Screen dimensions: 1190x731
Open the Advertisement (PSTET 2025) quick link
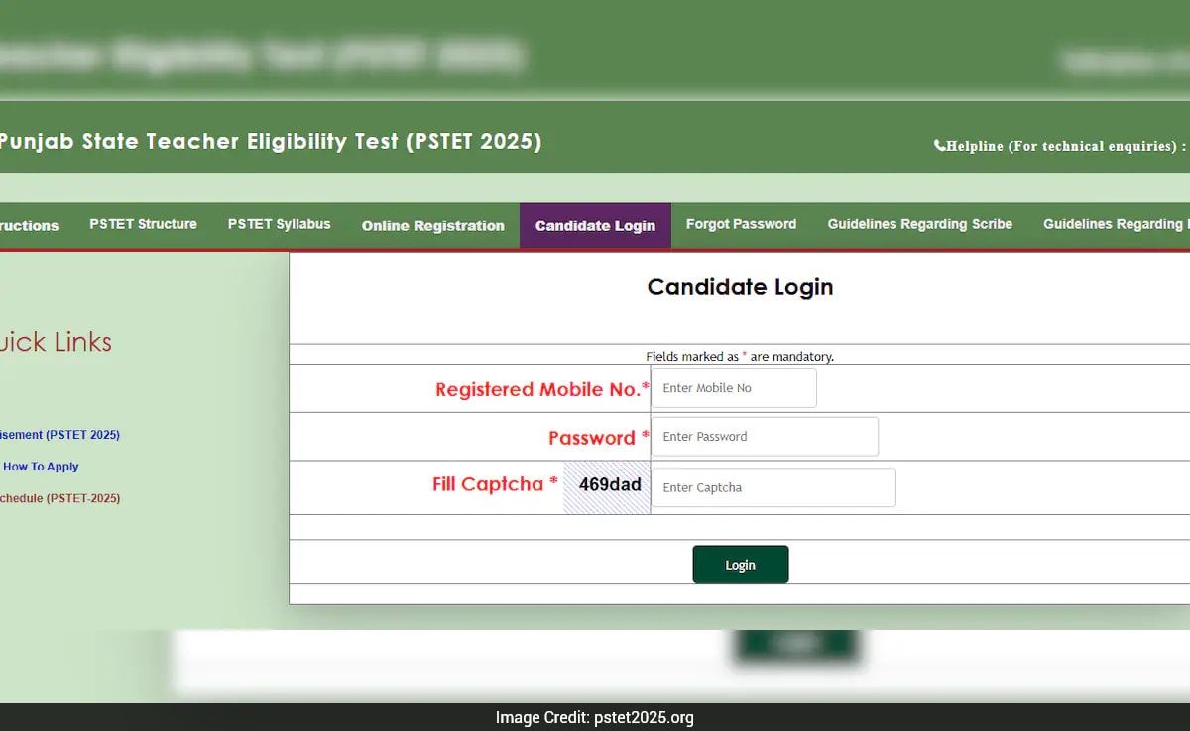(59, 435)
